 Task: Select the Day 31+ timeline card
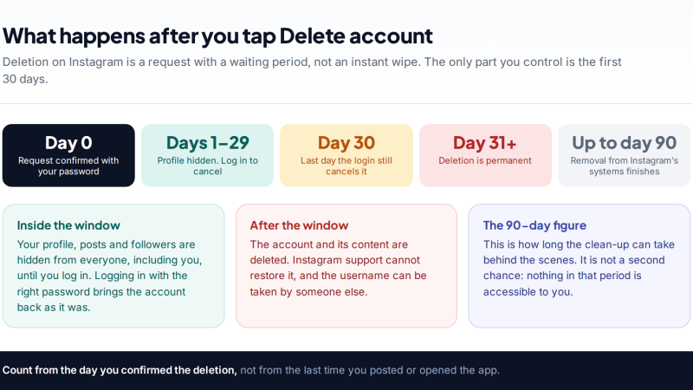click(485, 155)
